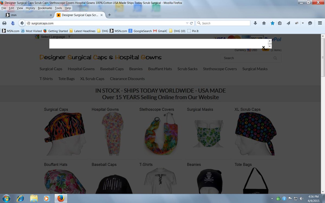This screenshot has width=325, height=203.
Task: Close the msn tab
Action: [x=51, y=15]
